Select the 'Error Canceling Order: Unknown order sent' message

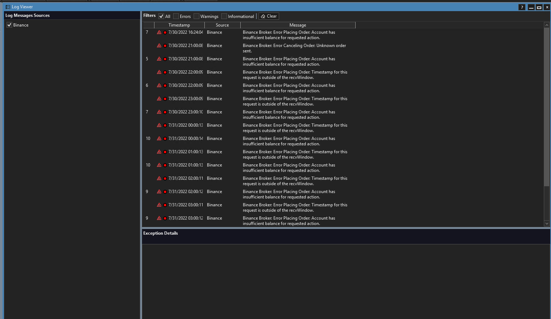294,48
